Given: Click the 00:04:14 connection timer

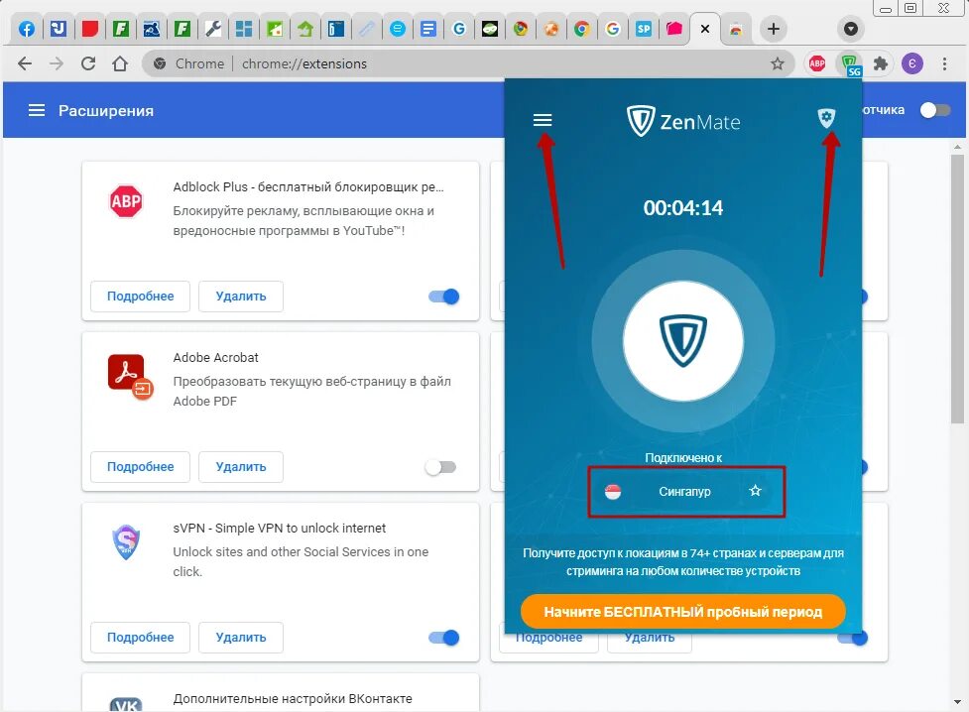Looking at the screenshot, I should click(683, 207).
